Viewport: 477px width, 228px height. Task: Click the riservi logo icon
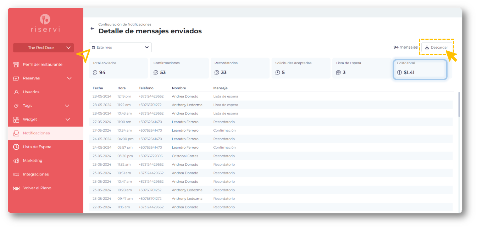click(45, 19)
